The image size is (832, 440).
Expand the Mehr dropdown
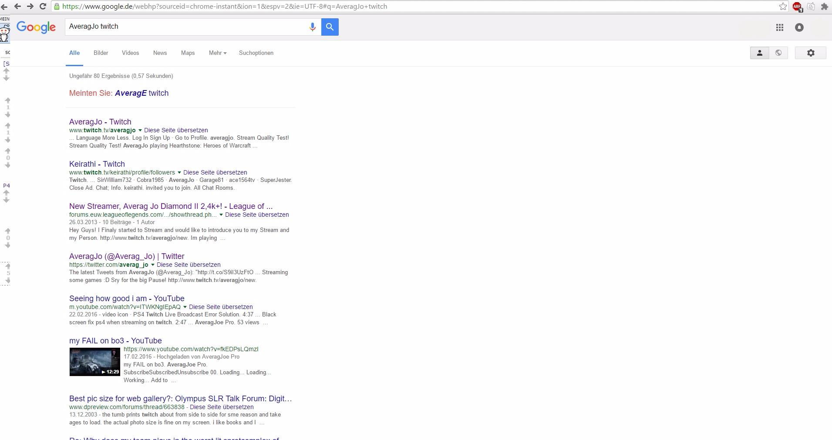click(x=218, y=53)
